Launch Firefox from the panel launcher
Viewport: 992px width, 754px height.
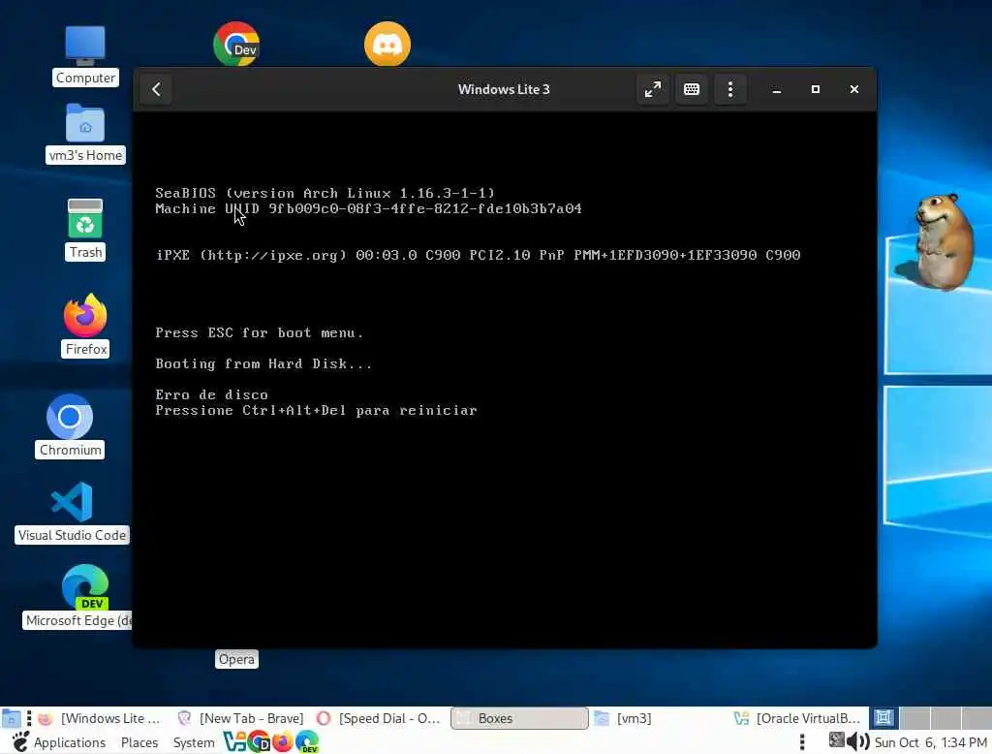click(282, 741)
